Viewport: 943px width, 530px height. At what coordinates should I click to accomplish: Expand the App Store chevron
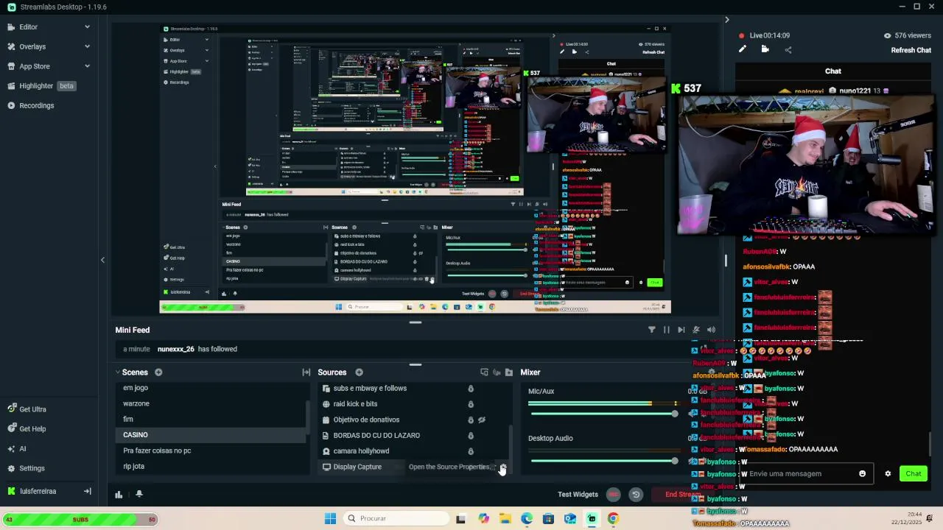87,66
